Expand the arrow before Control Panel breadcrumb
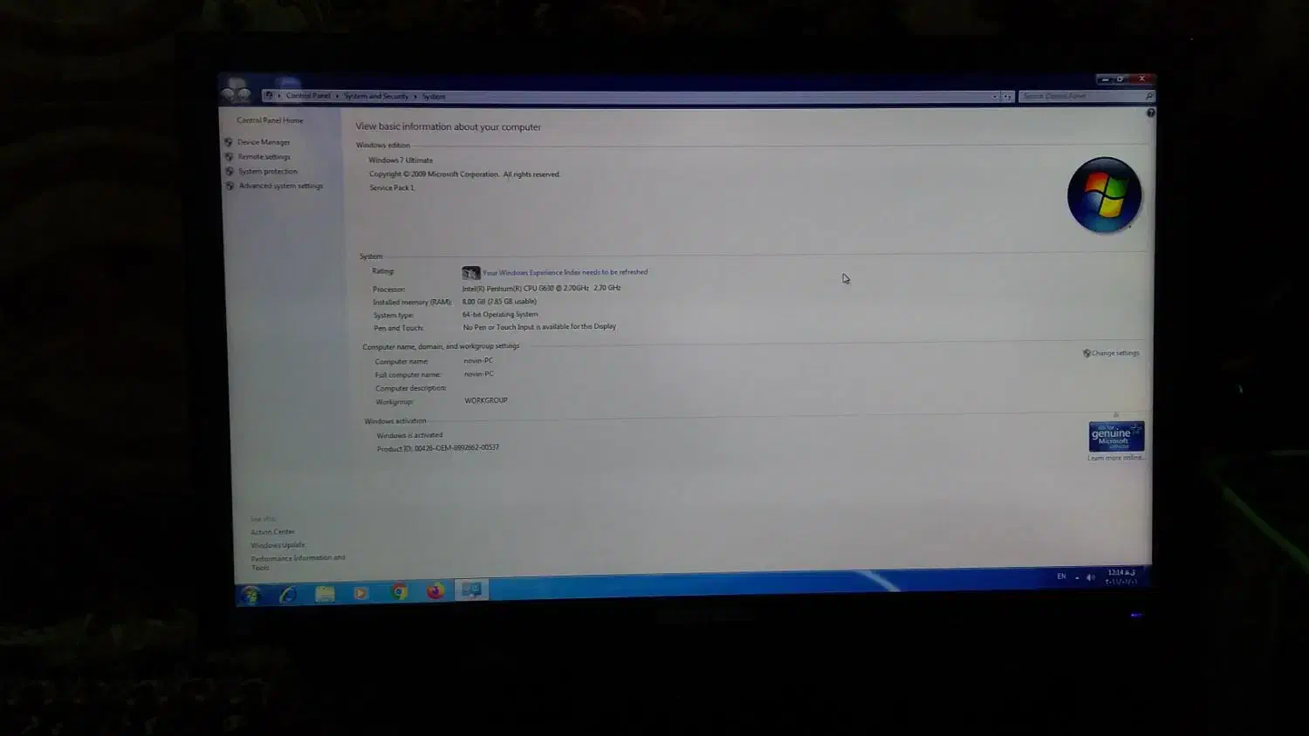This screenshot has width=1309, height=736. tap(279, 96)
